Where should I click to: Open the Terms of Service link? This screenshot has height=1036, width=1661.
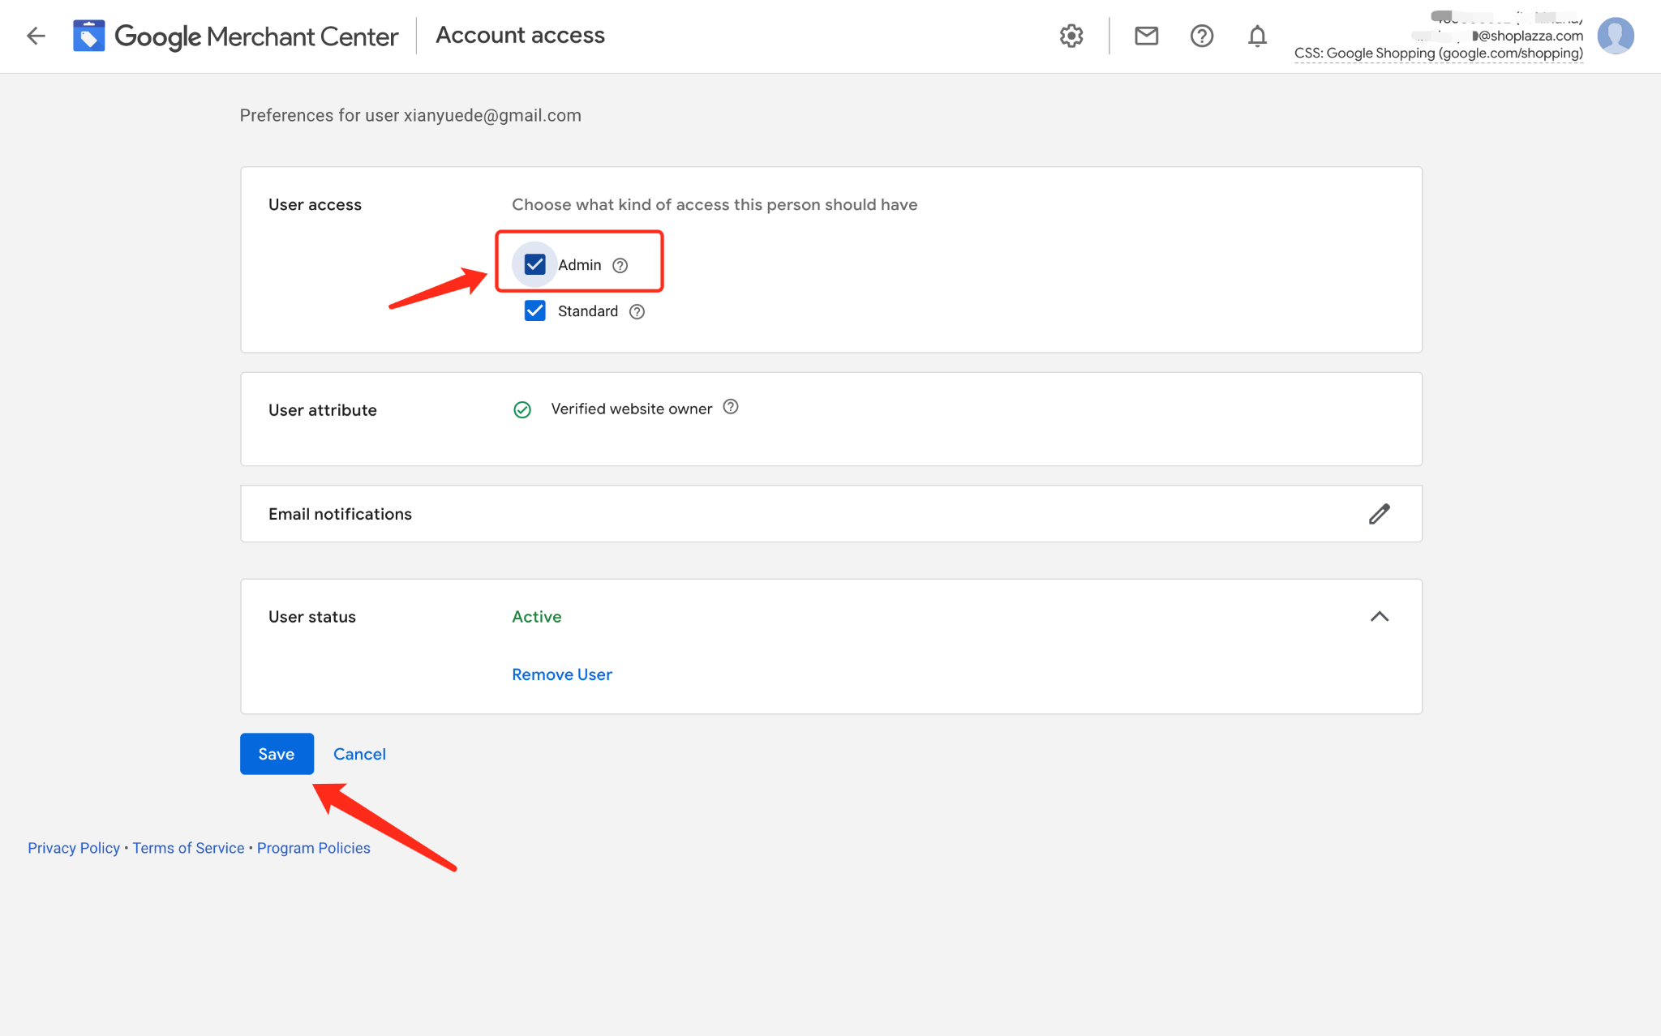188,848
